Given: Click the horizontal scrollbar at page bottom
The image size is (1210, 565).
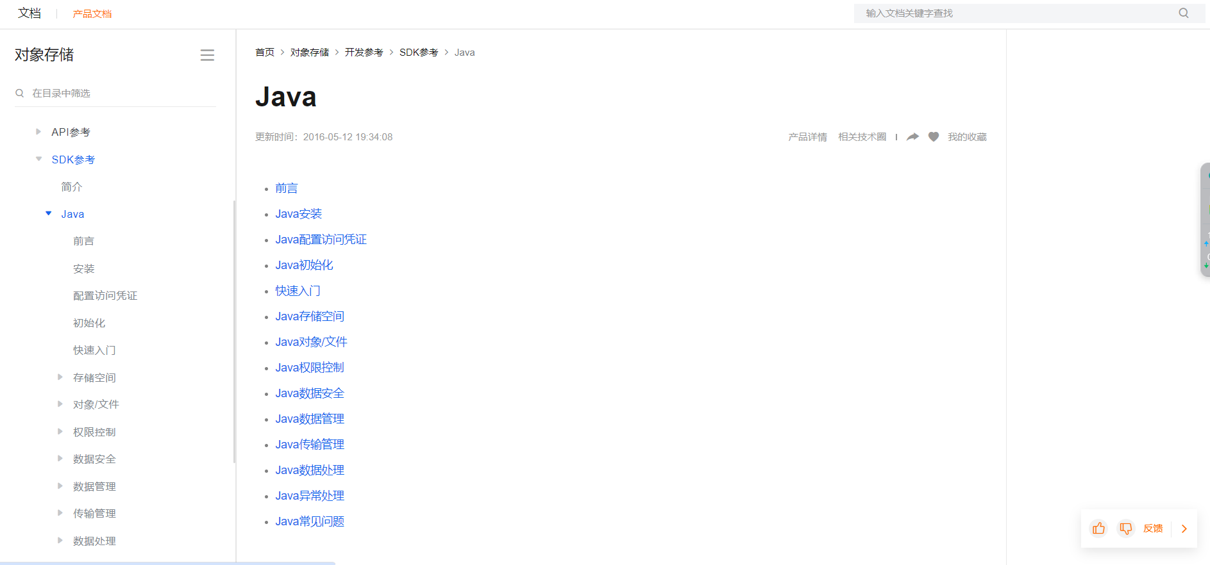Looking at the screenshot, I should point(167,563).
